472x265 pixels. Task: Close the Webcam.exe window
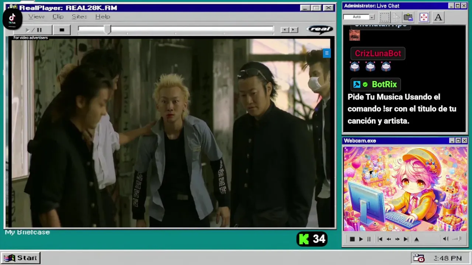[464, 141]
